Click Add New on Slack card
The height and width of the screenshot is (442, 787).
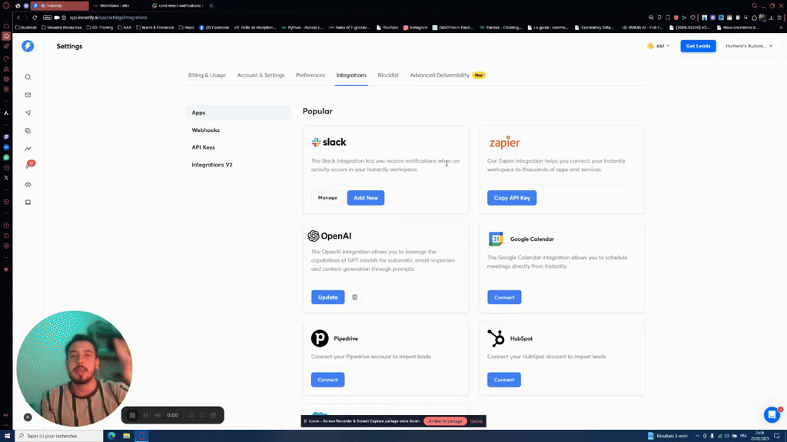[365, 198]
